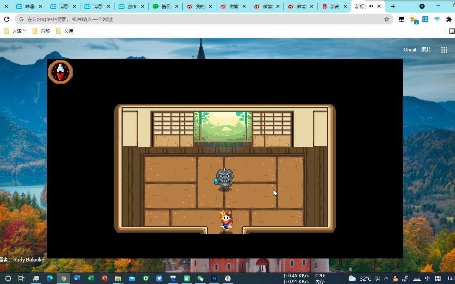
Task: Open the key extension with badge 5
Action: 414,20
